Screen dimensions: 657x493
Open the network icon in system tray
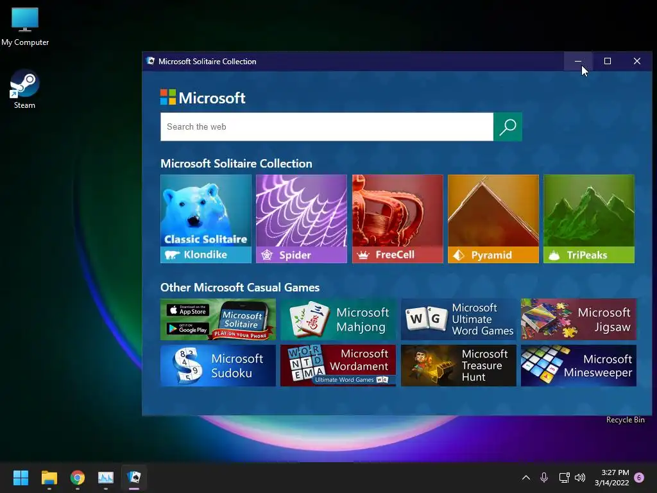click(564, 478)
